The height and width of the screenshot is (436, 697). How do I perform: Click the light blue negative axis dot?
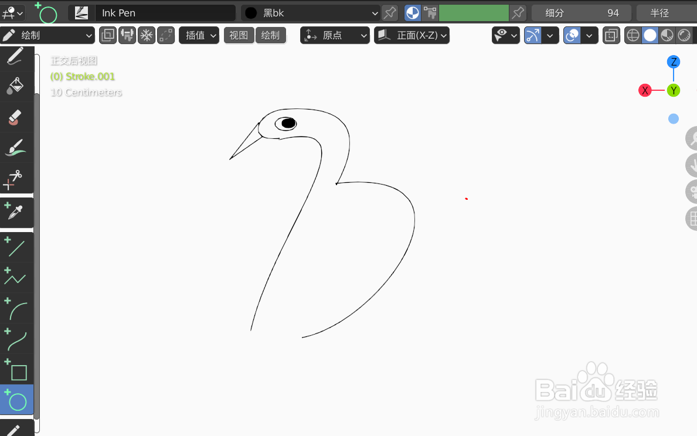click(674, 118)
